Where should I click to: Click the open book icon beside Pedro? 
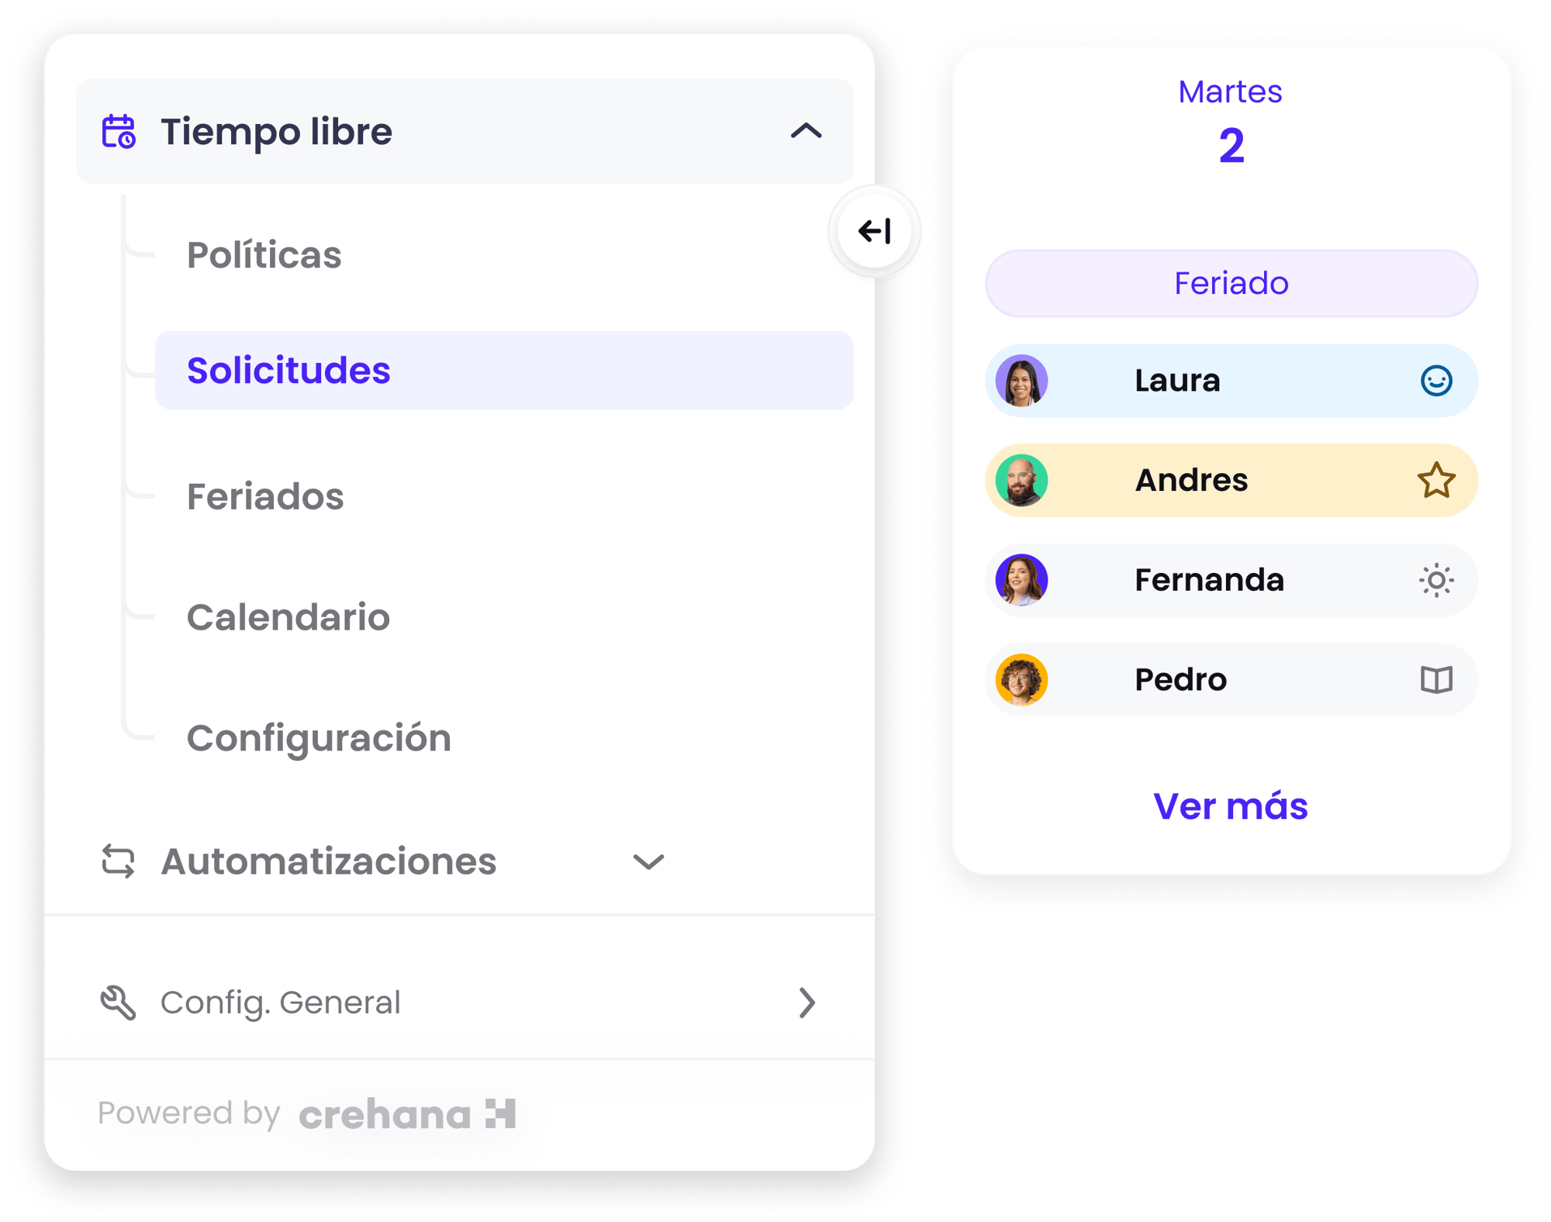pyautogui.click(x=1435, y=680)
